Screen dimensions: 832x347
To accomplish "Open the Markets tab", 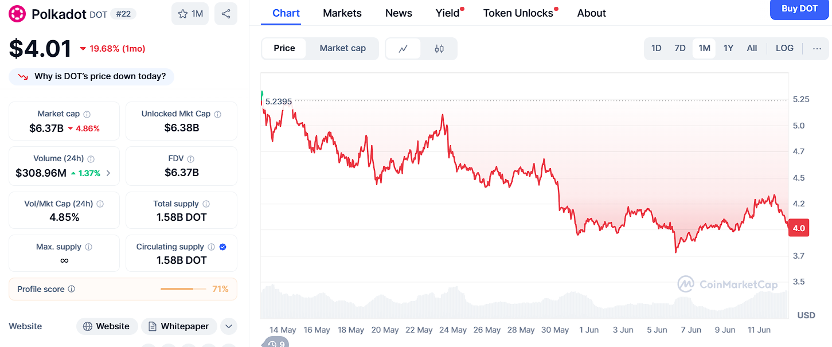I will [342, 13].
